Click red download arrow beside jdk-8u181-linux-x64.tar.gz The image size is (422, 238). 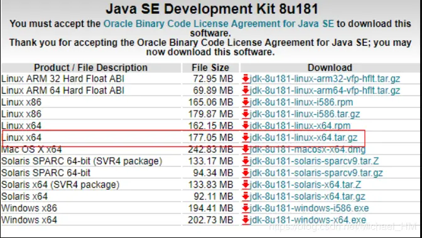[x=246, y=138]
